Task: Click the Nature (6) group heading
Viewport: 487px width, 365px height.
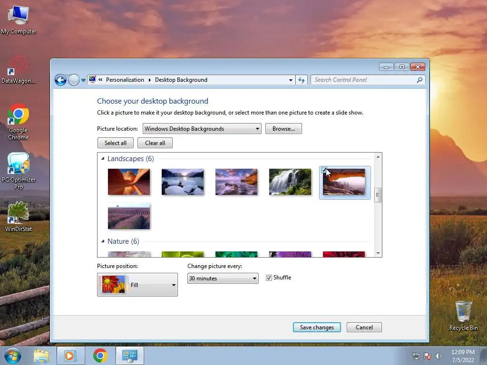Action: 123,241
